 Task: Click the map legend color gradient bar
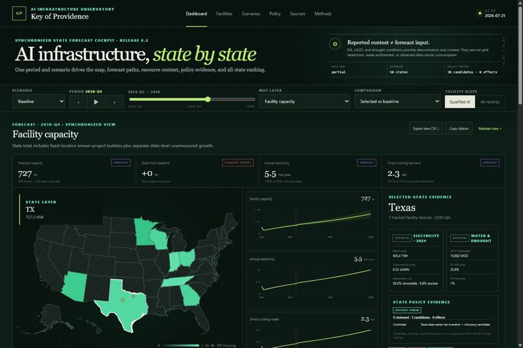click(180, 345)
